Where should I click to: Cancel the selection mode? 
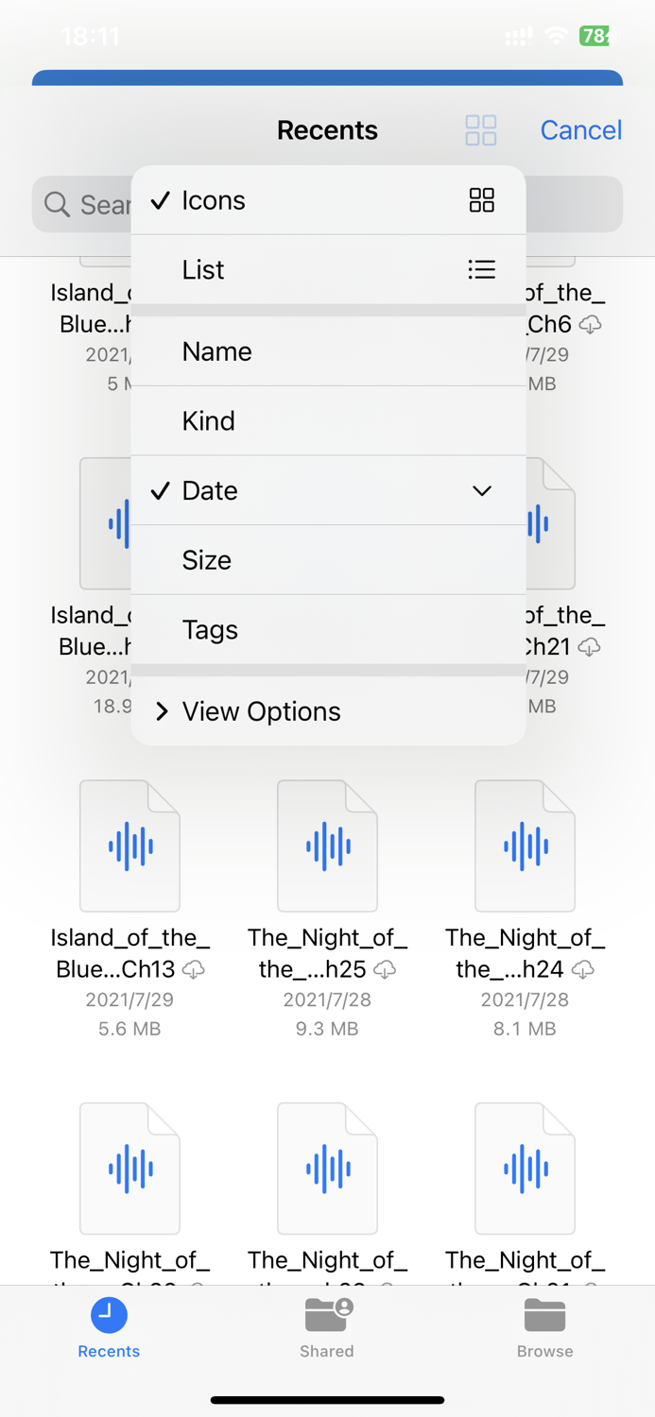click(x=580, y=129)
